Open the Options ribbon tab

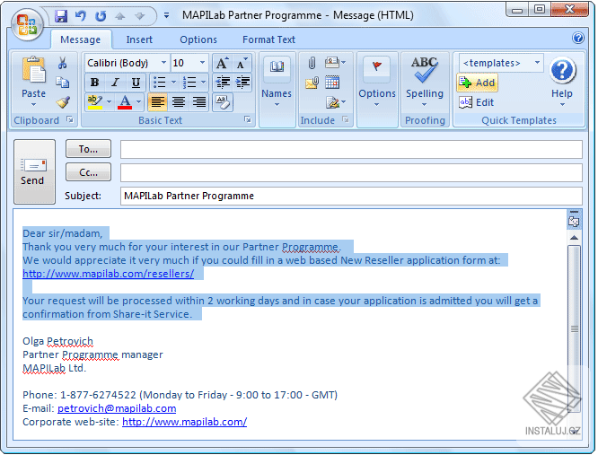(198, 39)
